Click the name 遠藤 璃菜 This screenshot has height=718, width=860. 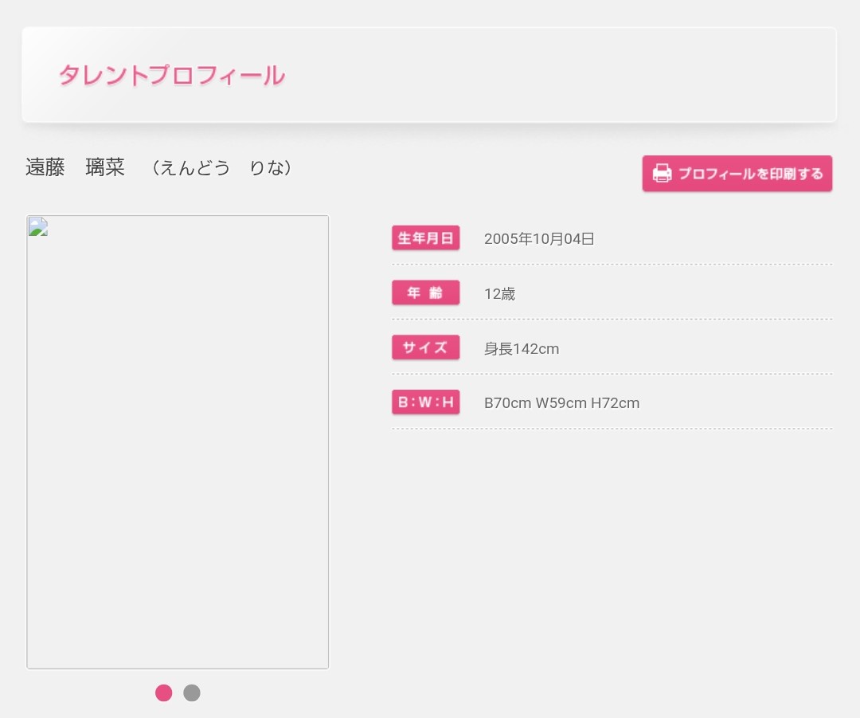[x=76, y=168]
